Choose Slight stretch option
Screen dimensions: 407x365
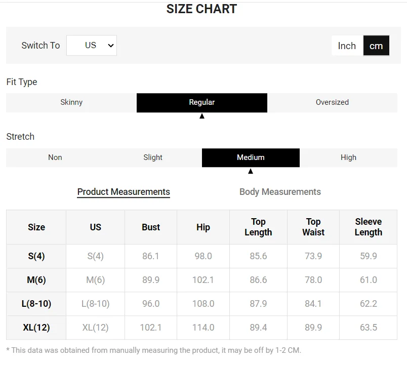153,157
